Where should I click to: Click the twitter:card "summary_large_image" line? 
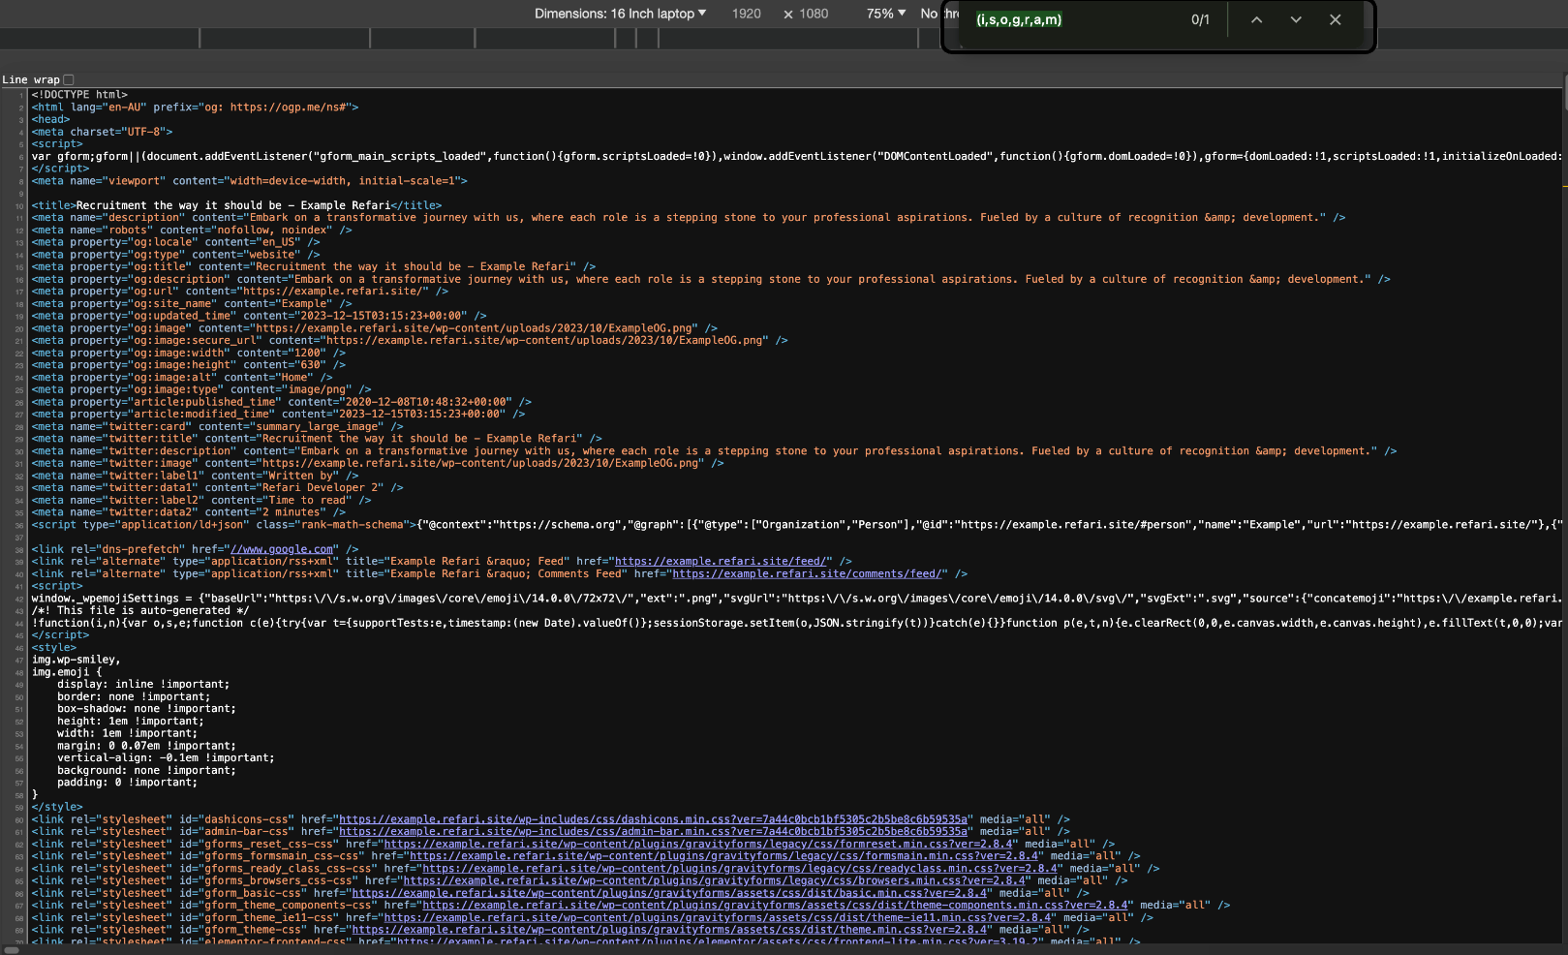[x=217, y=426]
